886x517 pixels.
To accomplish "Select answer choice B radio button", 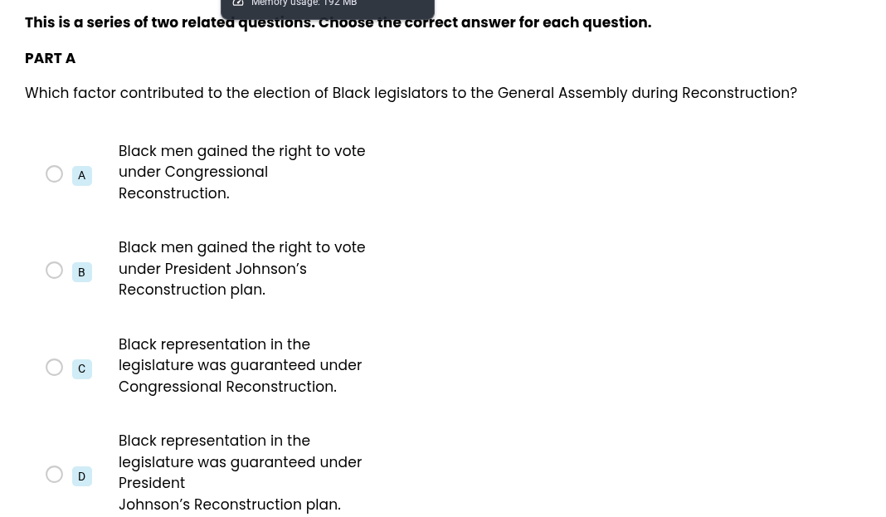I will pyautogui.click(x=54, y=270).
